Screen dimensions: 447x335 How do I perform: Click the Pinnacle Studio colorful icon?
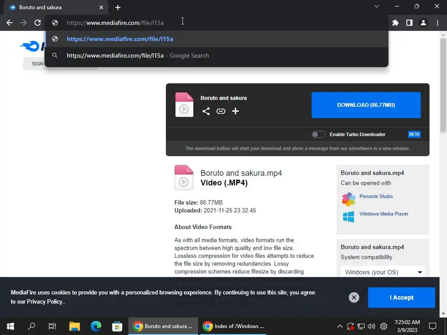[x=349, y=199]
